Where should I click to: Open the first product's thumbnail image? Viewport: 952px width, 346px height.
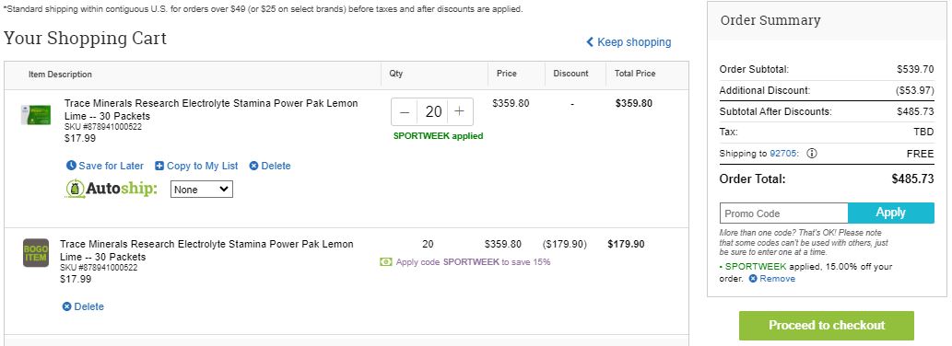pyautogui.click(x=36, y=115)
